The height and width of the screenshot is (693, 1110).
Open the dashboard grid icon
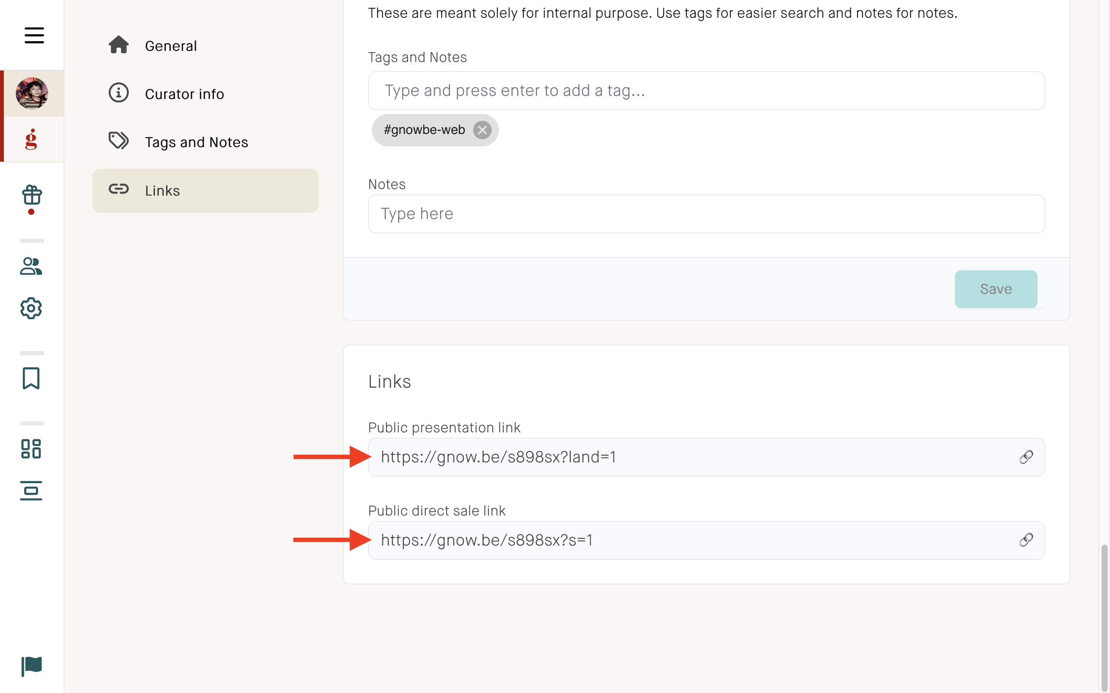[x=31, y=449]
